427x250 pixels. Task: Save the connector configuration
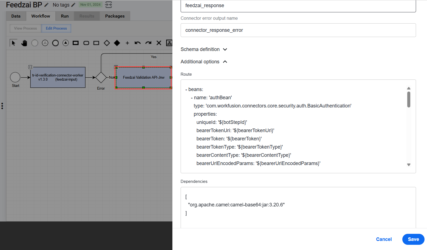point(413,239)
